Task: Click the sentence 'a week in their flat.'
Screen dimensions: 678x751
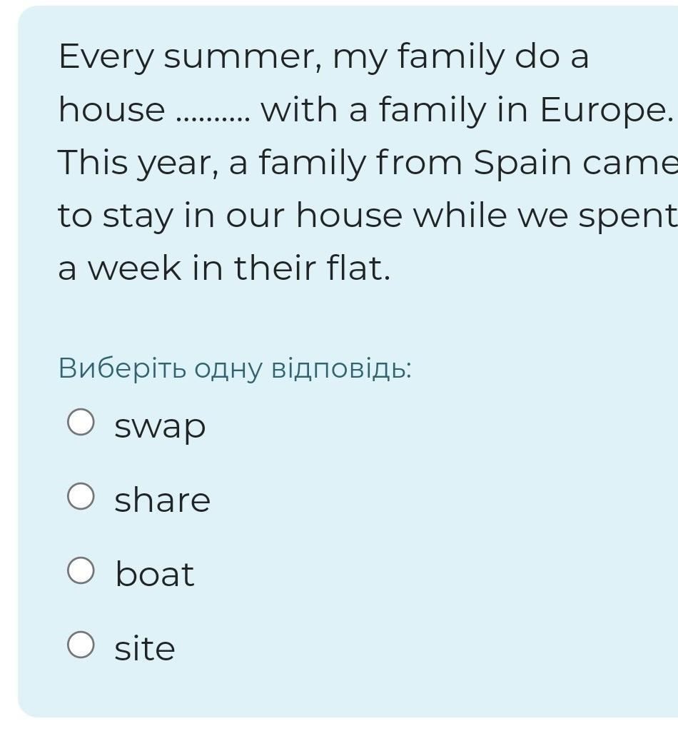Action: pyautogui.click(x=224, y=268)
